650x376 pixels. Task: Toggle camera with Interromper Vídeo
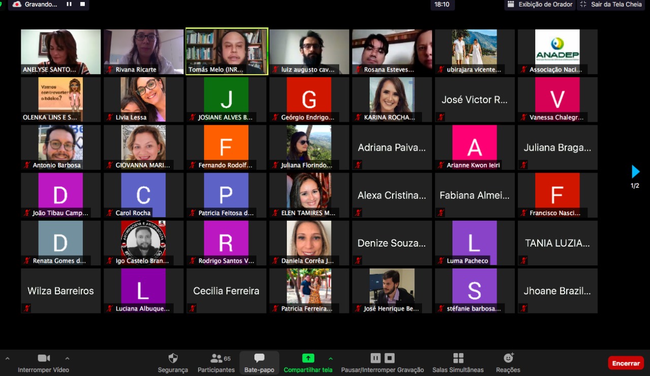(44, 359)
